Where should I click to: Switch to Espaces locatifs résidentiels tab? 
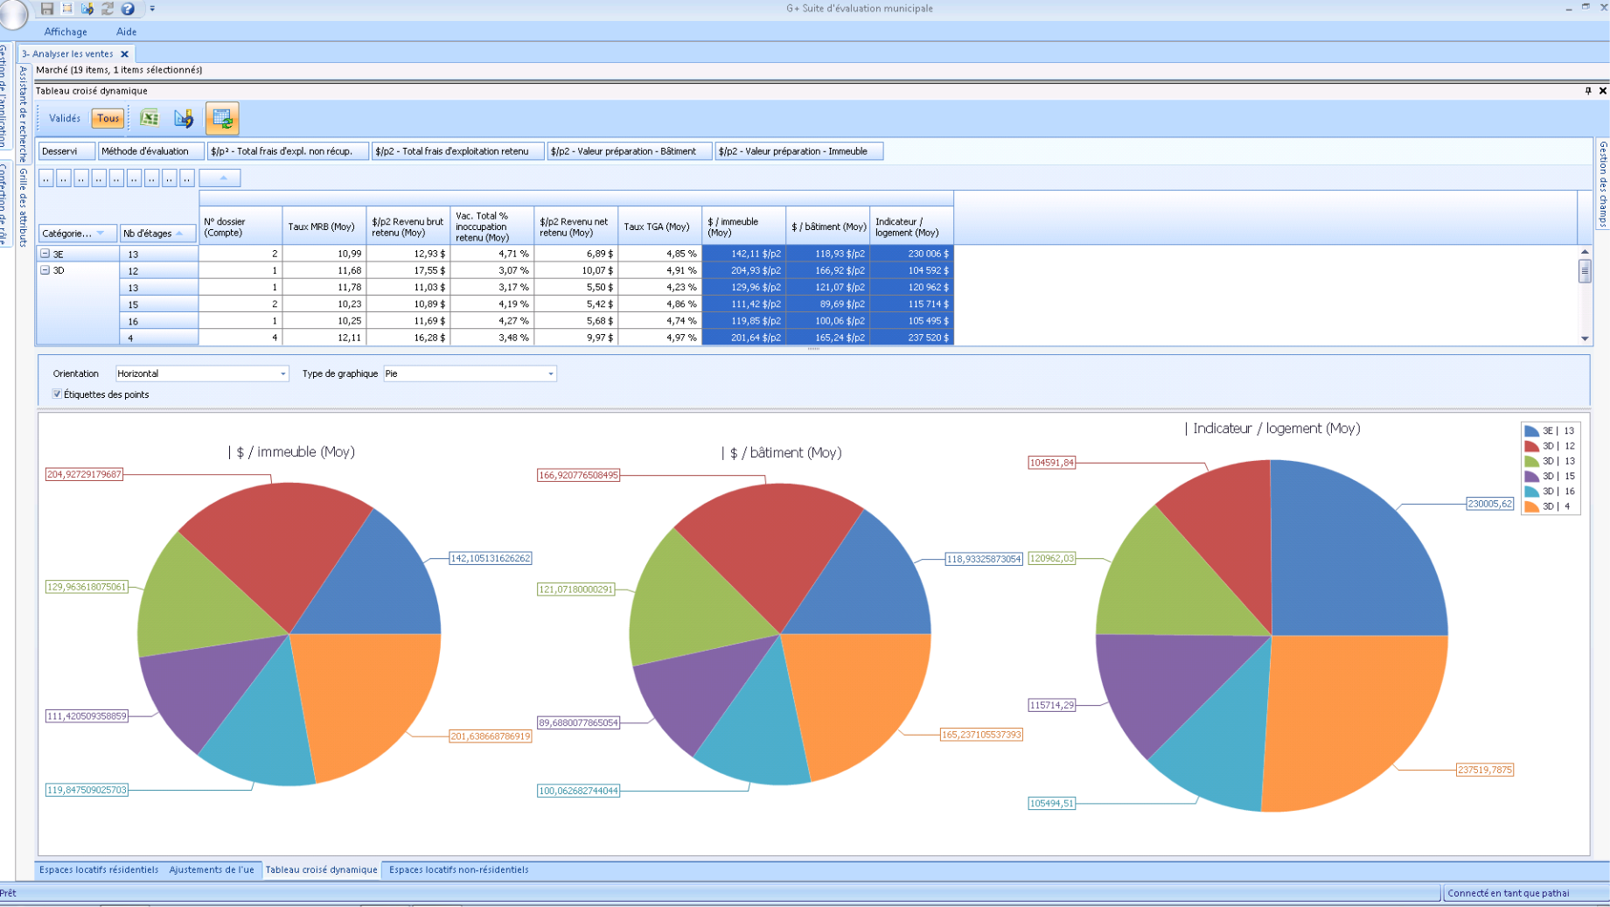coord(99,870)
